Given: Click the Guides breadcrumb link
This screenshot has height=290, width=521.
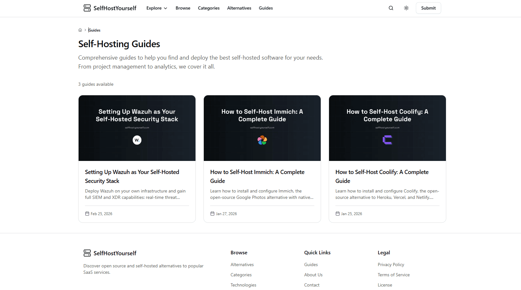Looking at the screenshot, I should [95, 30].
